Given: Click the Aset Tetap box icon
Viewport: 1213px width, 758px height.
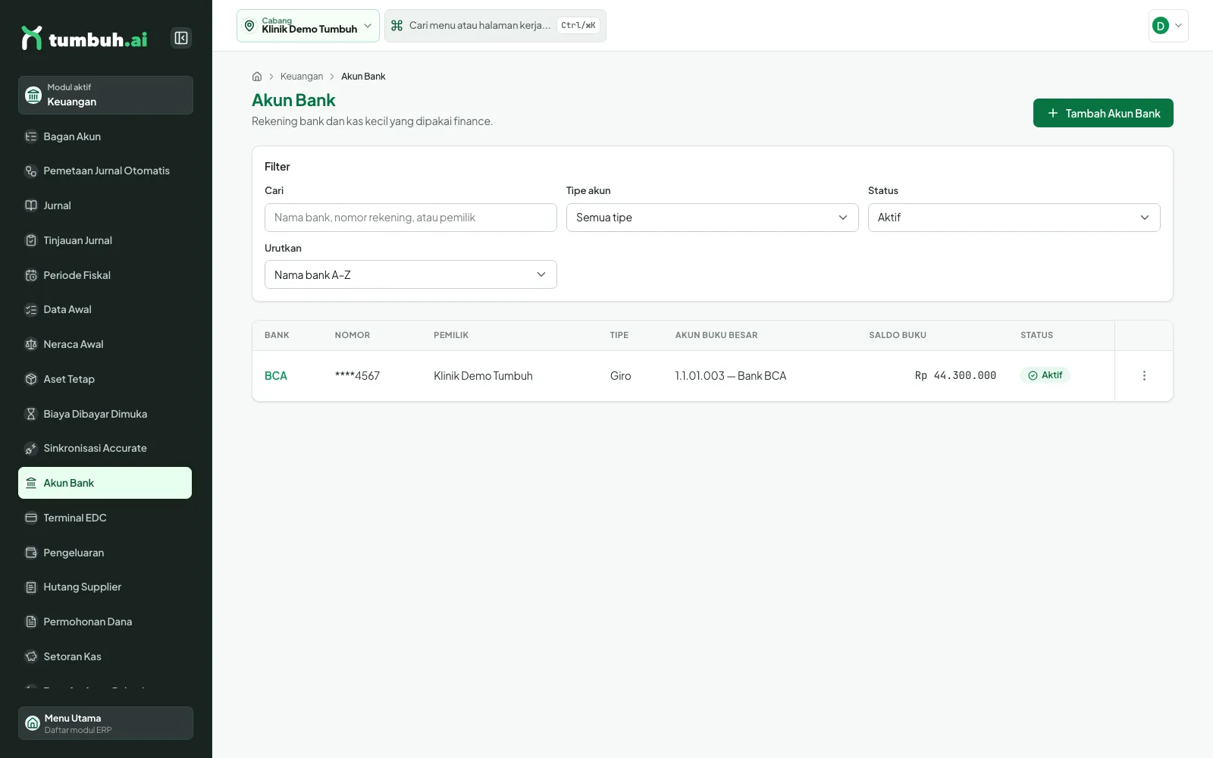Looking at the screenshot, I should click(31, 379).
